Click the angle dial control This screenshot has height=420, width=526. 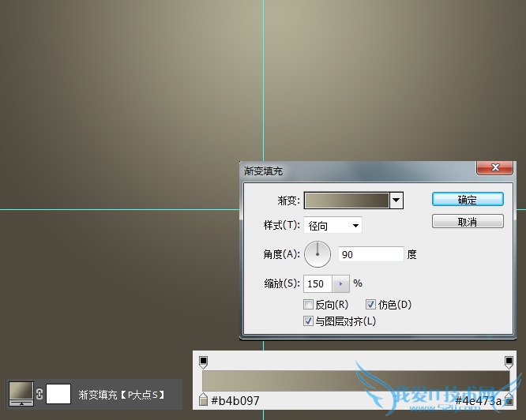pos(317,254)
